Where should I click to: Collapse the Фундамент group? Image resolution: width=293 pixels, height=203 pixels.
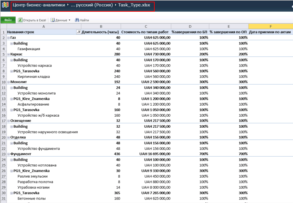(8, 154)
